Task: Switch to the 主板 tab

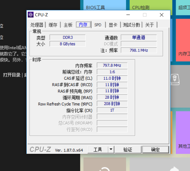Action: coord(68,25)
